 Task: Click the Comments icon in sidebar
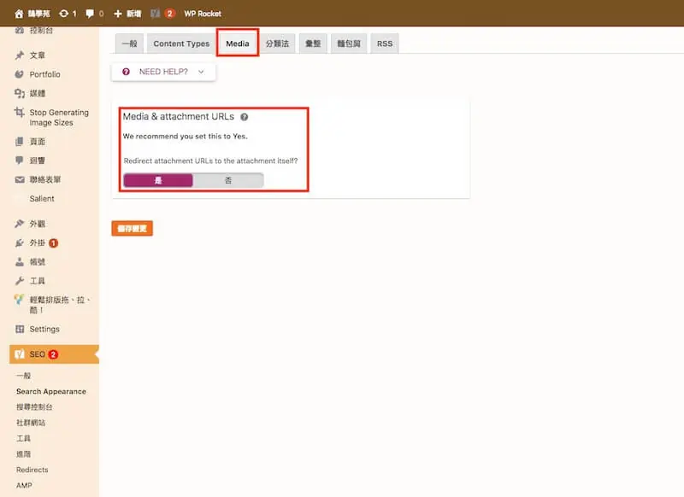click(x=20, y=161)
